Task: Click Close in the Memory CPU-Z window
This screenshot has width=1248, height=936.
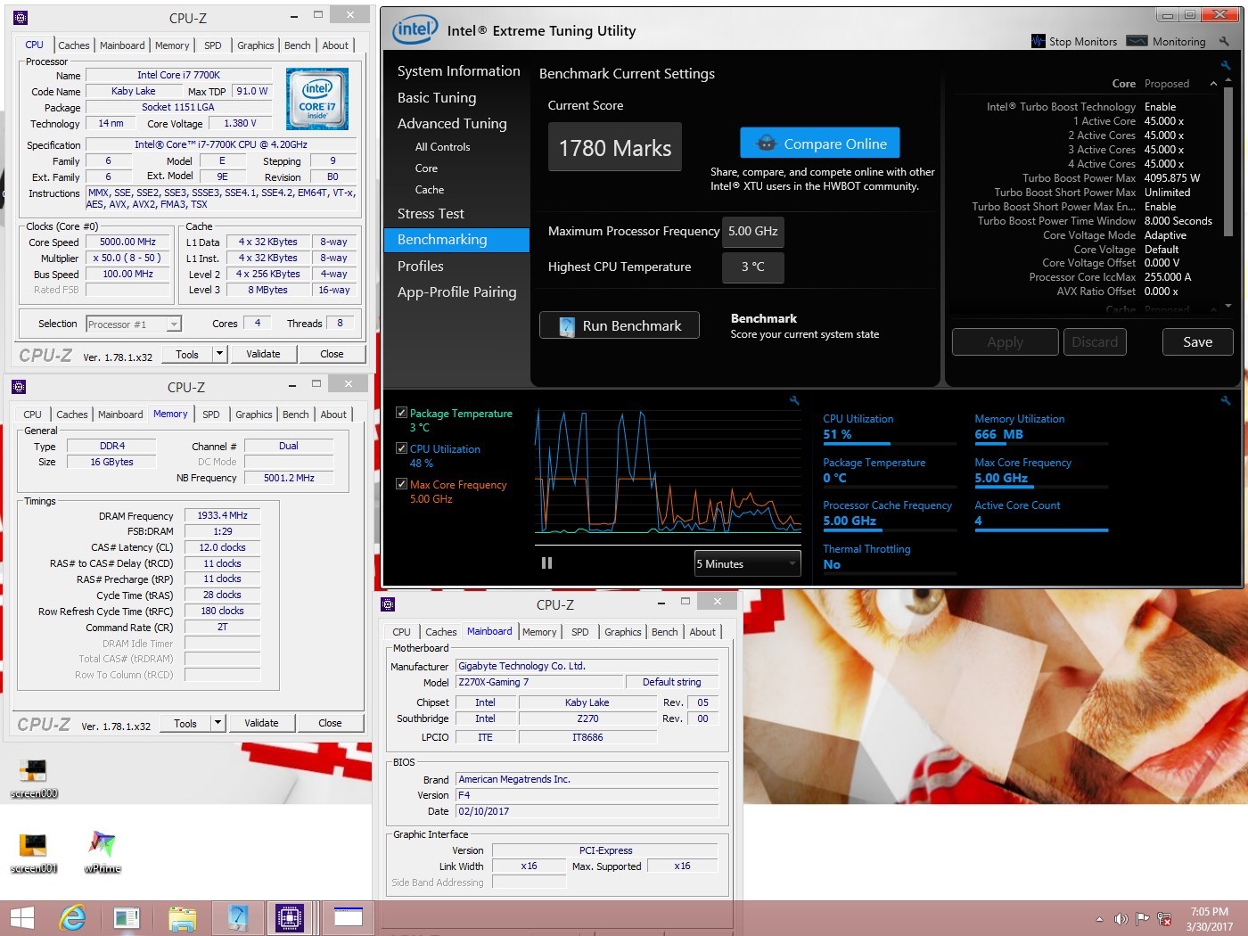Action: pos(330,723)
